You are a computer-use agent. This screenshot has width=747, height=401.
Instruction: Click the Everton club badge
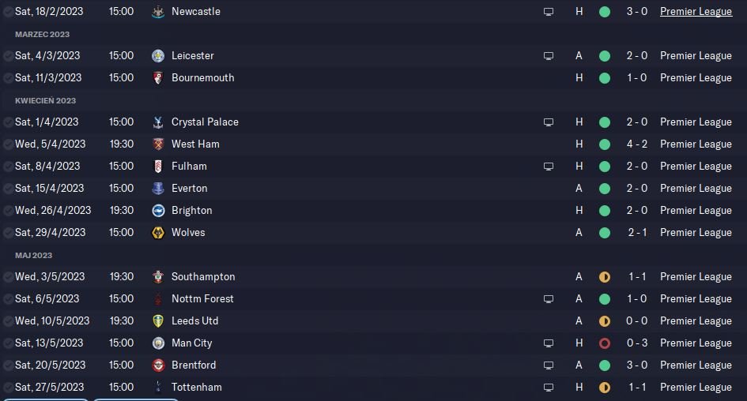(157, 189)
